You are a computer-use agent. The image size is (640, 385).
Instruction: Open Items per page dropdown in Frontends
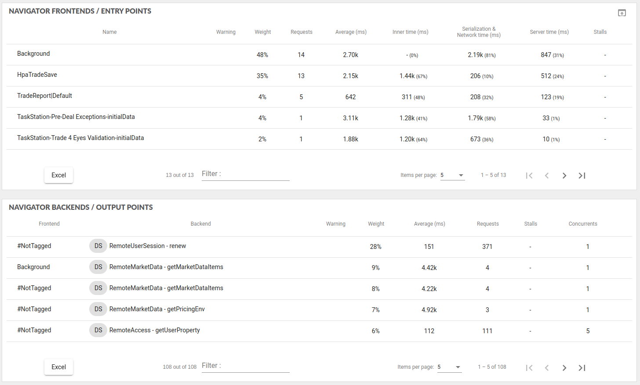pos(452,175)
